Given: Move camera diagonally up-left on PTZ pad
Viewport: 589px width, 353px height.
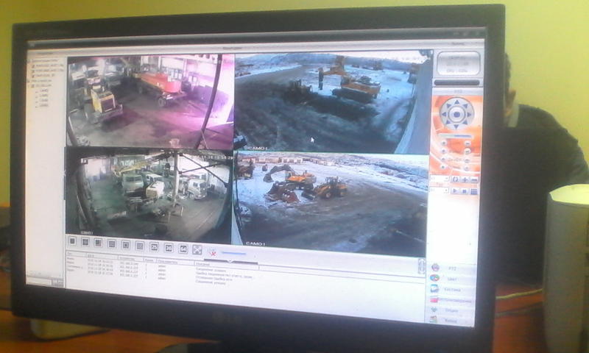Looking at the screenshot, I should (449, 106).
